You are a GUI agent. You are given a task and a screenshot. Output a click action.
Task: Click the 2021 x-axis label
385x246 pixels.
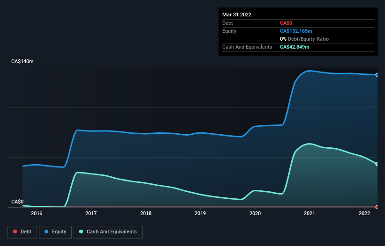coord(310,213)
